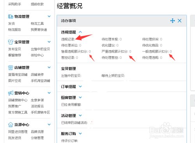
Task: Close the 待办事项 panel
Action: 179,21
